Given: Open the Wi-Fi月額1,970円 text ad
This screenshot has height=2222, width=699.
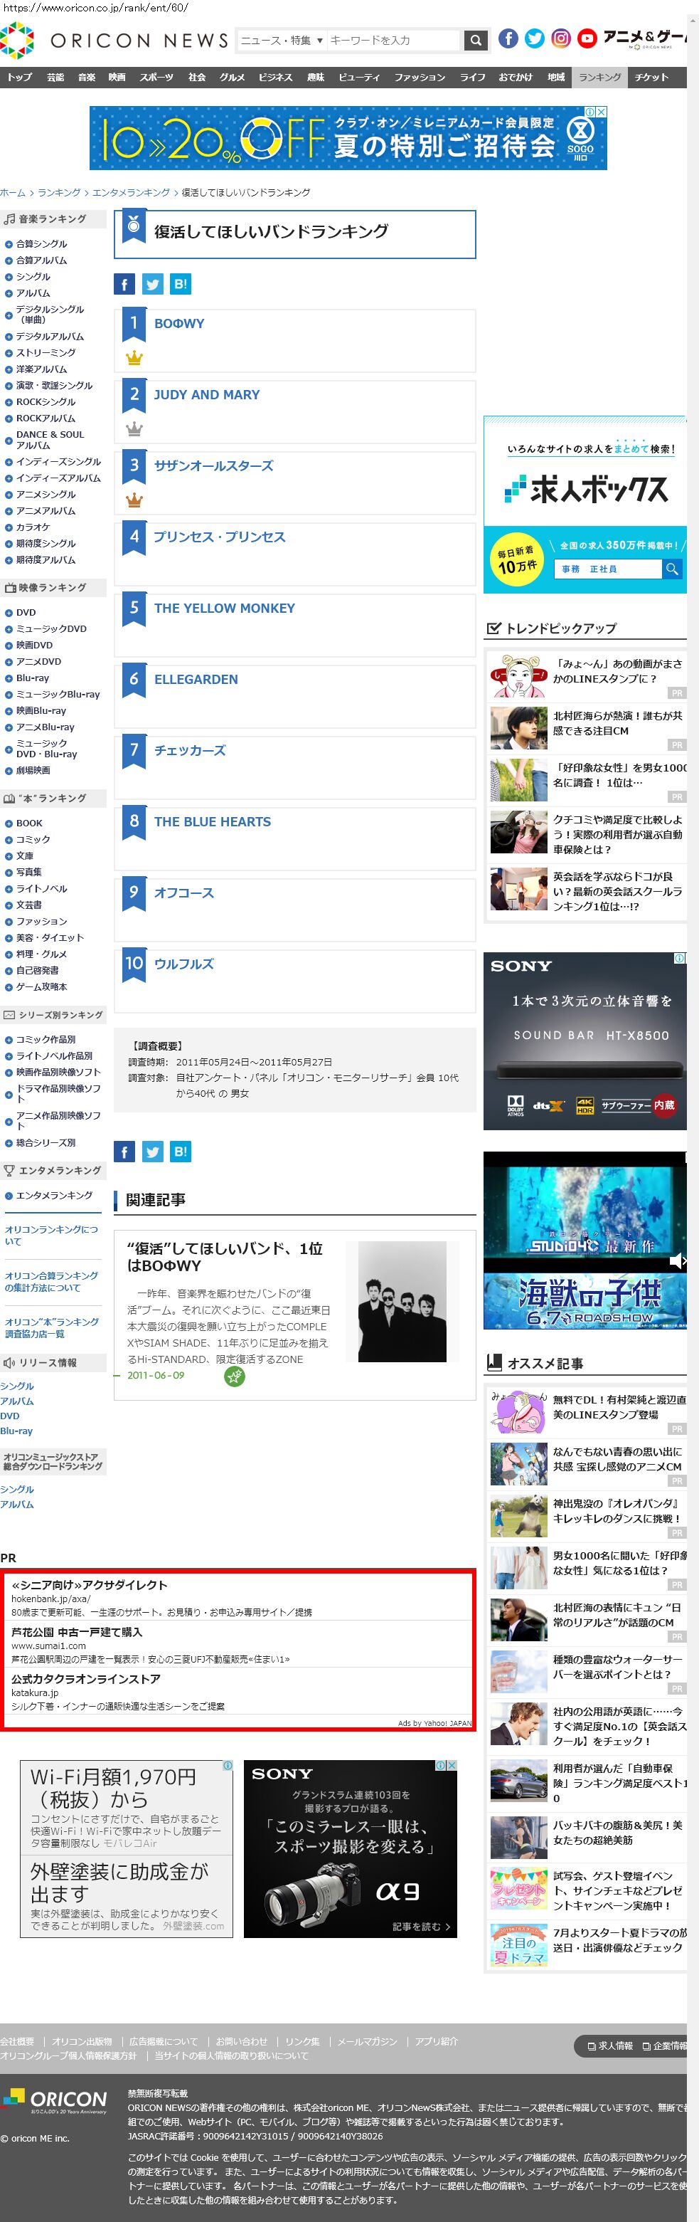Looking at the screenshot, I should (113, 1789).
